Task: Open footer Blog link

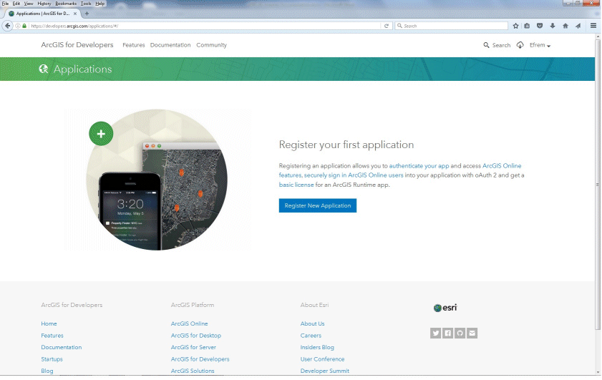Action: [47, 371]
